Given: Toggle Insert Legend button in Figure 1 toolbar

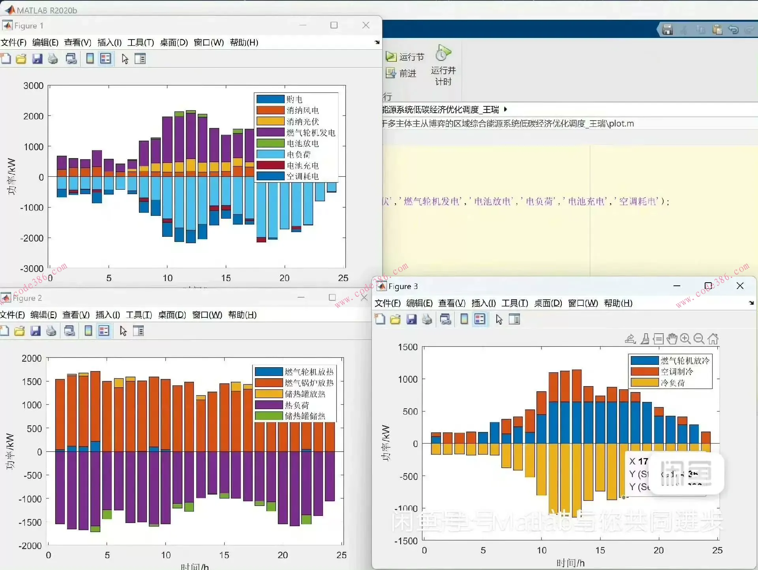Looking at the screenshot, I should point(105,59).
